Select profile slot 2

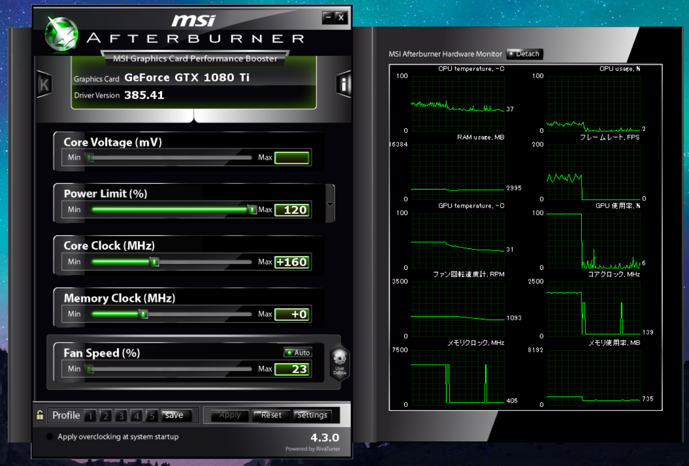point(106,416)
